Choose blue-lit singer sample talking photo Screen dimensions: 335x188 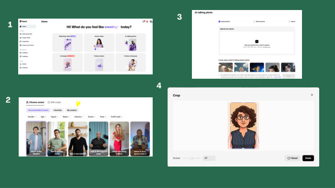(x=257, y=67)
